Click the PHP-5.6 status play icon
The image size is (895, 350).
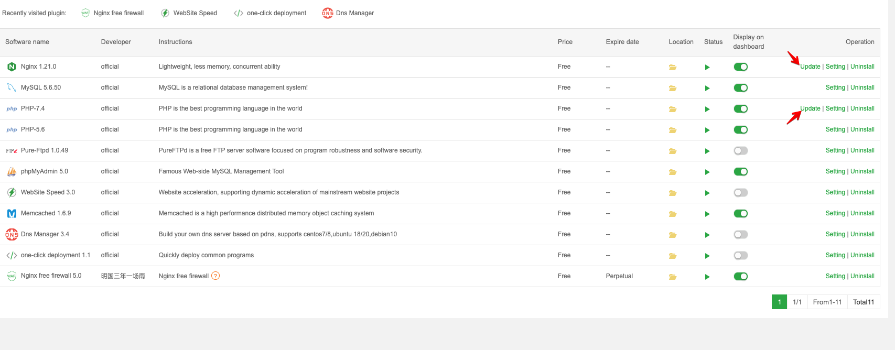[x=707, y=130]
